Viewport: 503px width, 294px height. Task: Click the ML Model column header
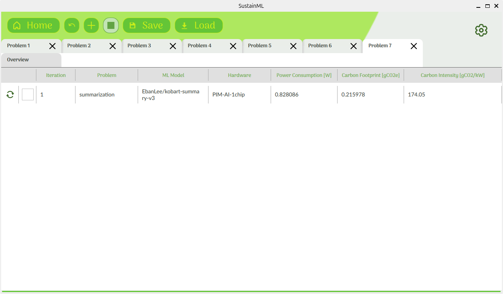pos(173,75)
